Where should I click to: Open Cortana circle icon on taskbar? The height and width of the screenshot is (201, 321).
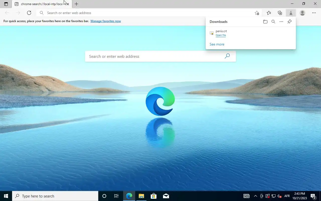point(104,196)
